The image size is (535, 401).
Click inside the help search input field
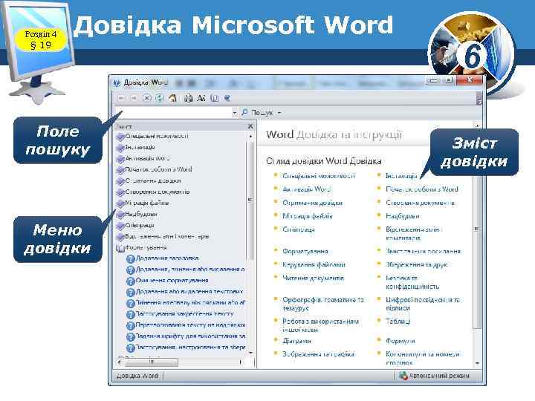(174, 113)
